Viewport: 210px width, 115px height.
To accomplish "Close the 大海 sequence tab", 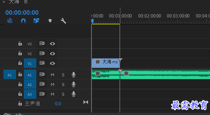I will tap(4, 2).
